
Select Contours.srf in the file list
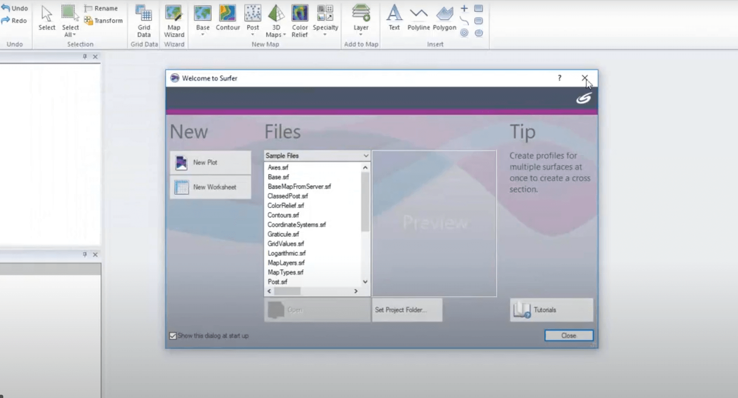283,215
